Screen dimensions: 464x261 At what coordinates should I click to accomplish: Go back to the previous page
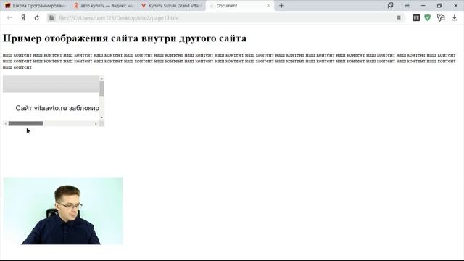coord(9,17)
